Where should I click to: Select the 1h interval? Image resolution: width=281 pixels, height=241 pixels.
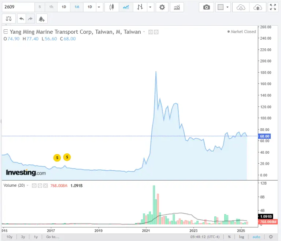(x=51, y=7)
